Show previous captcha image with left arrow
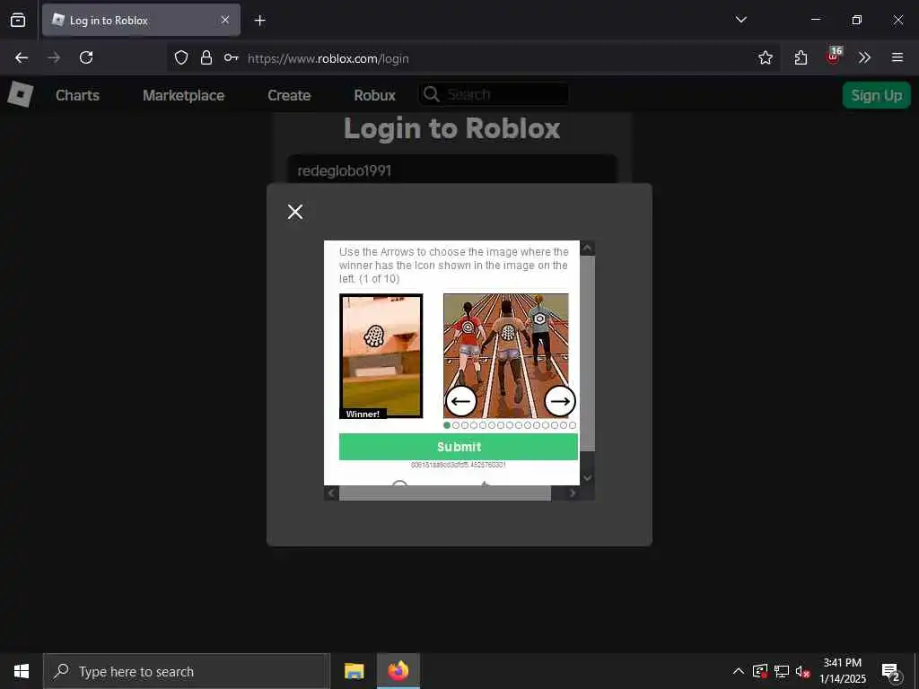The height and width of the screenshot is (689, 919). coord(460,401)
